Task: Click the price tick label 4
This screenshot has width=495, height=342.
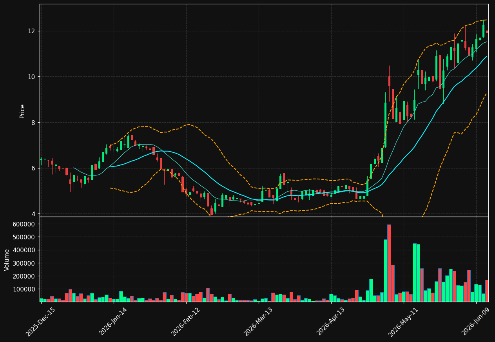Action: (x=33, y=214)
